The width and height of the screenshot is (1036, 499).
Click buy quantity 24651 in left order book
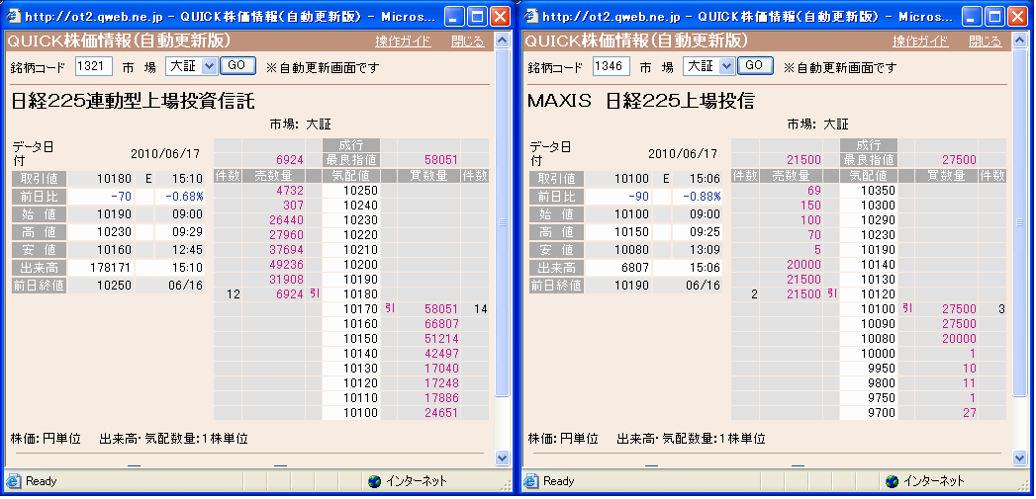coord(441,413)
